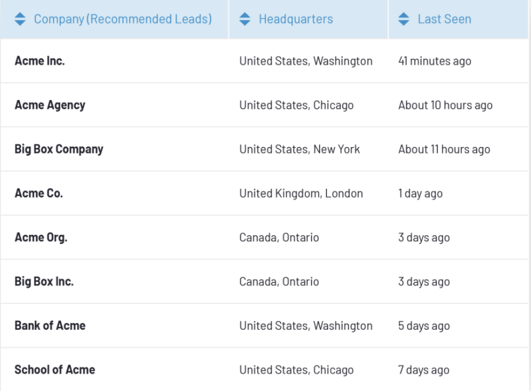The width and height of the screenshot is (531, 391).
Task: Select the Acme Org. name
Action: tap(41, 237)
